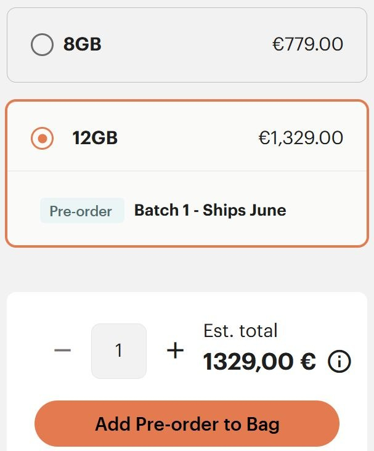Click the 8GB label text
Viewport: 374px width, 451px height.
tap(83, 44)
